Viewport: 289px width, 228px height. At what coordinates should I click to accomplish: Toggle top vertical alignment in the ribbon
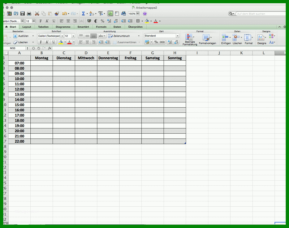tap(81, 36)
